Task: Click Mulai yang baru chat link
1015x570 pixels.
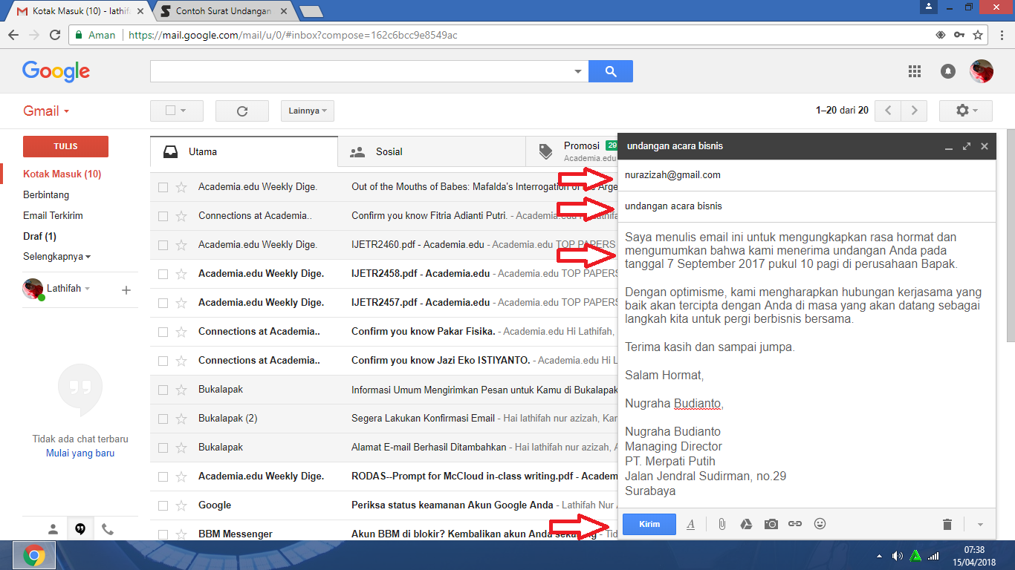Action: click(80, 452)
